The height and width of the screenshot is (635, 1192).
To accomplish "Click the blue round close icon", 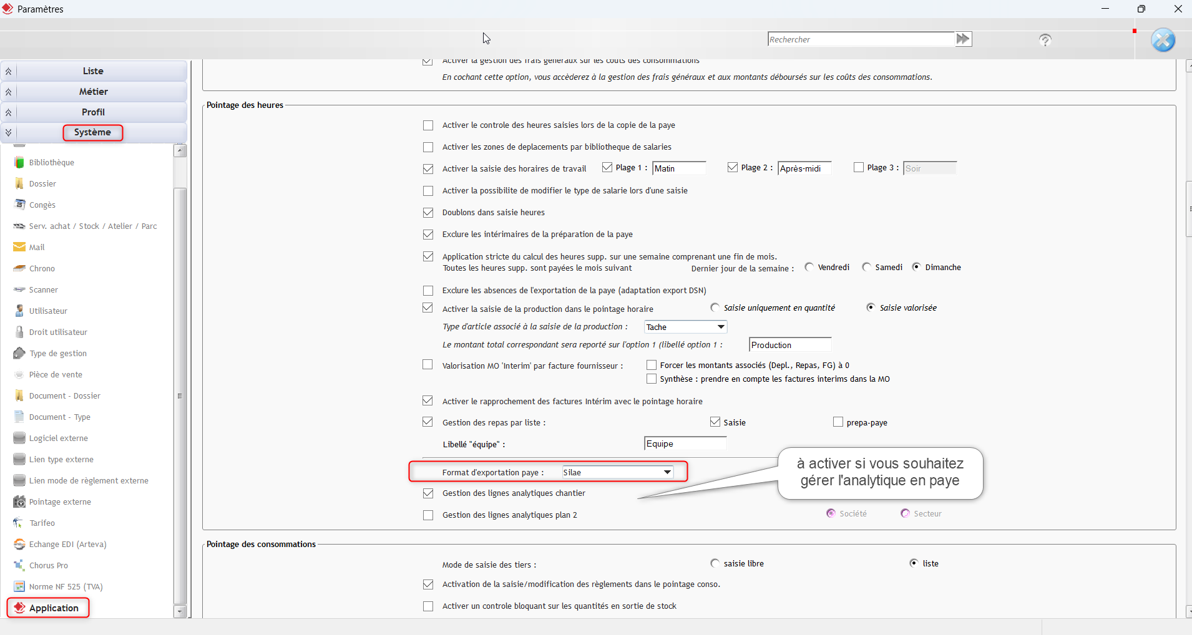I will (1163, 41).
